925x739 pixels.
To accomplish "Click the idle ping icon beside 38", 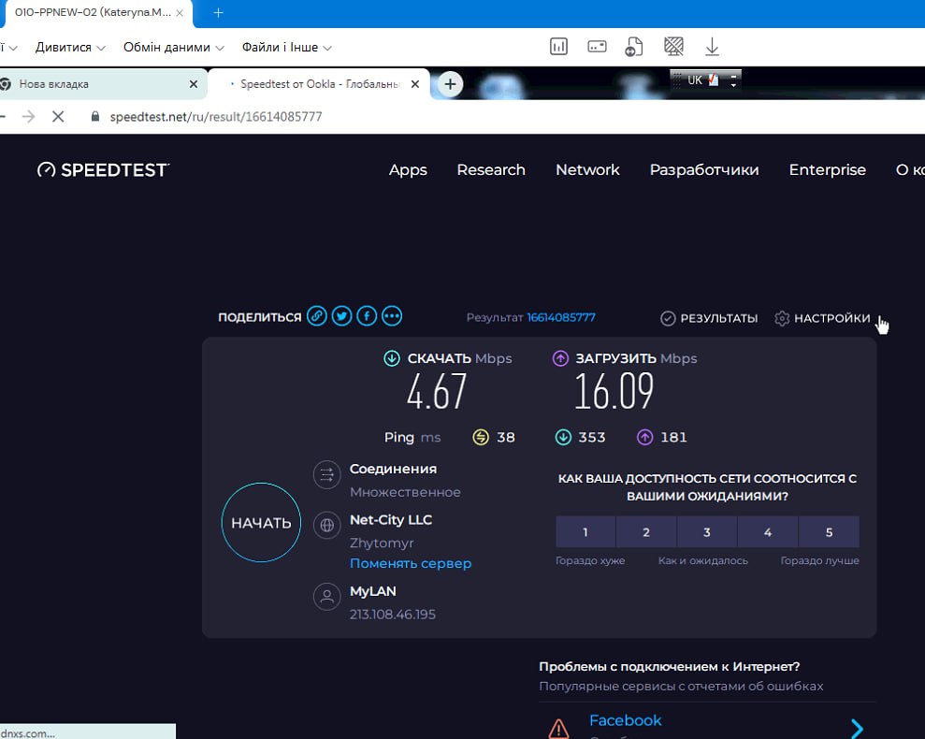I will pyautogui.click(x=481, y=438).
